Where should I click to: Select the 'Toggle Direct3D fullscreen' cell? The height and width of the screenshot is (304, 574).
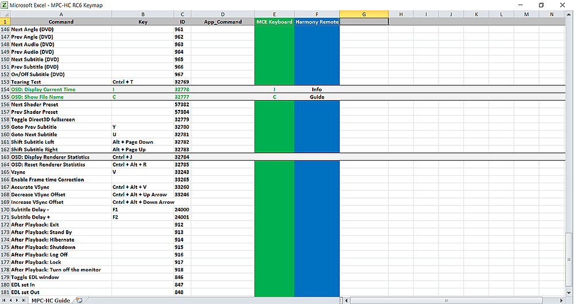tap(61, 120)
